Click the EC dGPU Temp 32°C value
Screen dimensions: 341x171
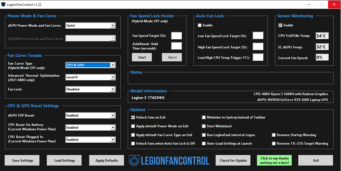click(322, 47)
